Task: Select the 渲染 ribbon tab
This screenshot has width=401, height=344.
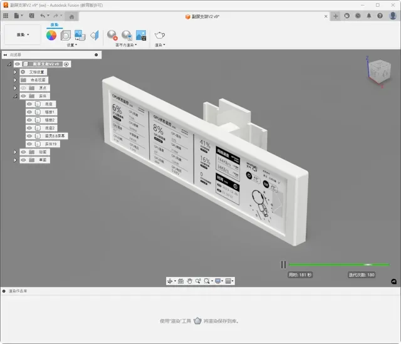Action: [55, 25]
